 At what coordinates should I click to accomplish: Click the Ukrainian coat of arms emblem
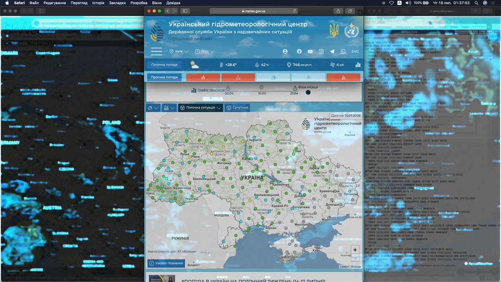(x=334, y=30)
